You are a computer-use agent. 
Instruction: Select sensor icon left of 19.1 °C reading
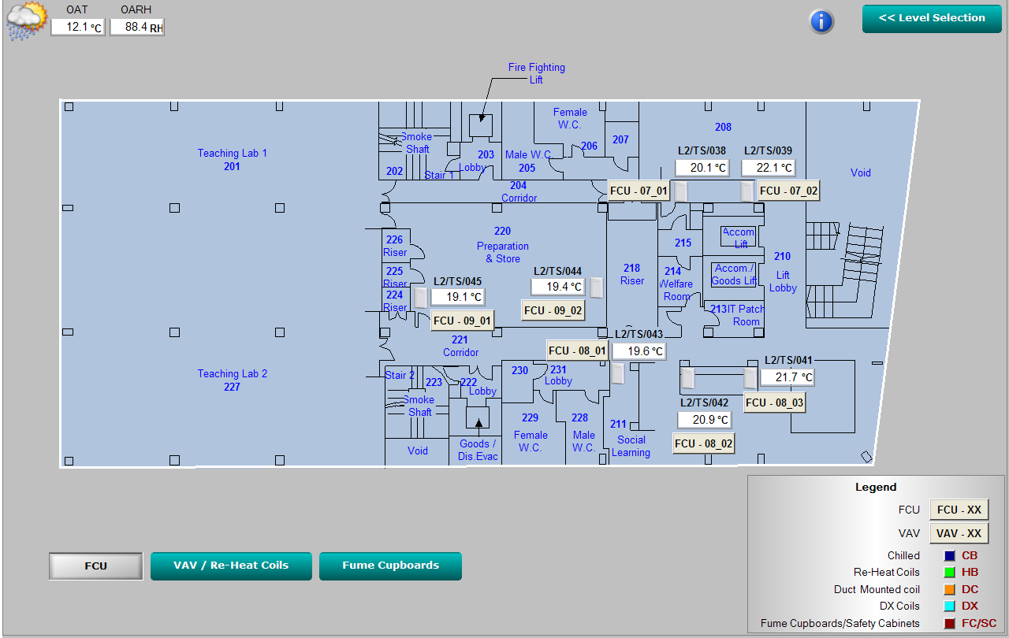[421, 297]
